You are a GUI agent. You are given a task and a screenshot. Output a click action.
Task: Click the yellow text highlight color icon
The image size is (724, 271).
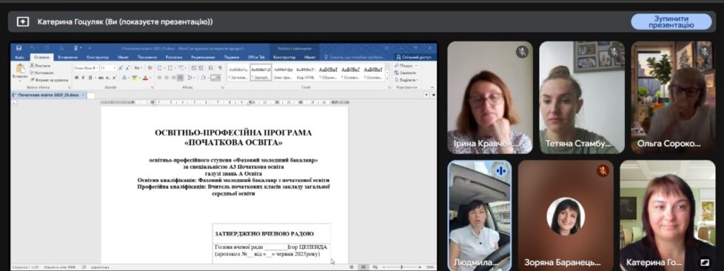(134, 78)
